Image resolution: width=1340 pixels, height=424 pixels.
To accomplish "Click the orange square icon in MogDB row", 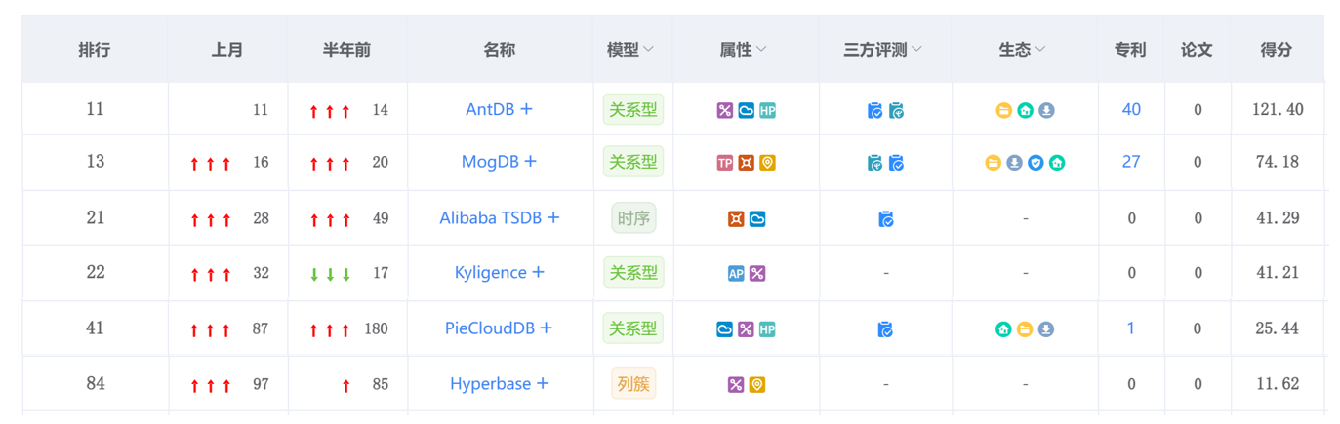I will 746,163.
